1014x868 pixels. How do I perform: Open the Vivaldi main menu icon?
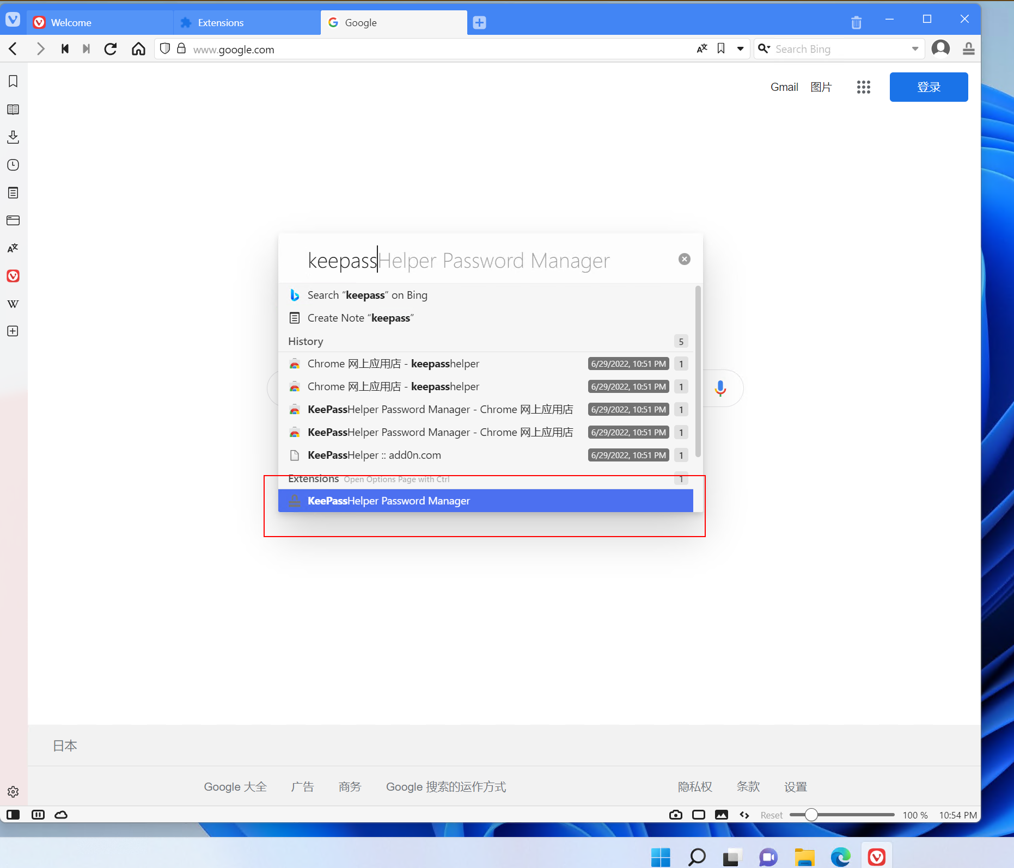click(13, 20)
